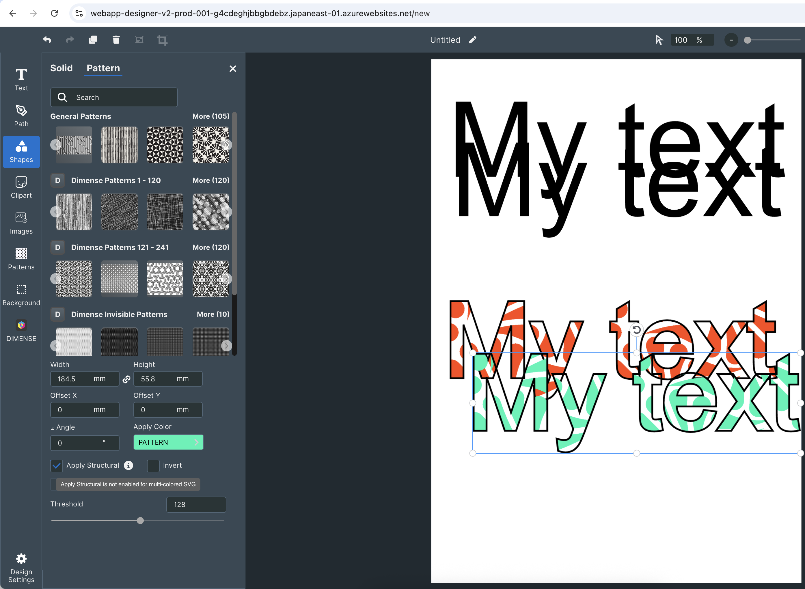Enable the Invert checkbox

pos(153,465)
